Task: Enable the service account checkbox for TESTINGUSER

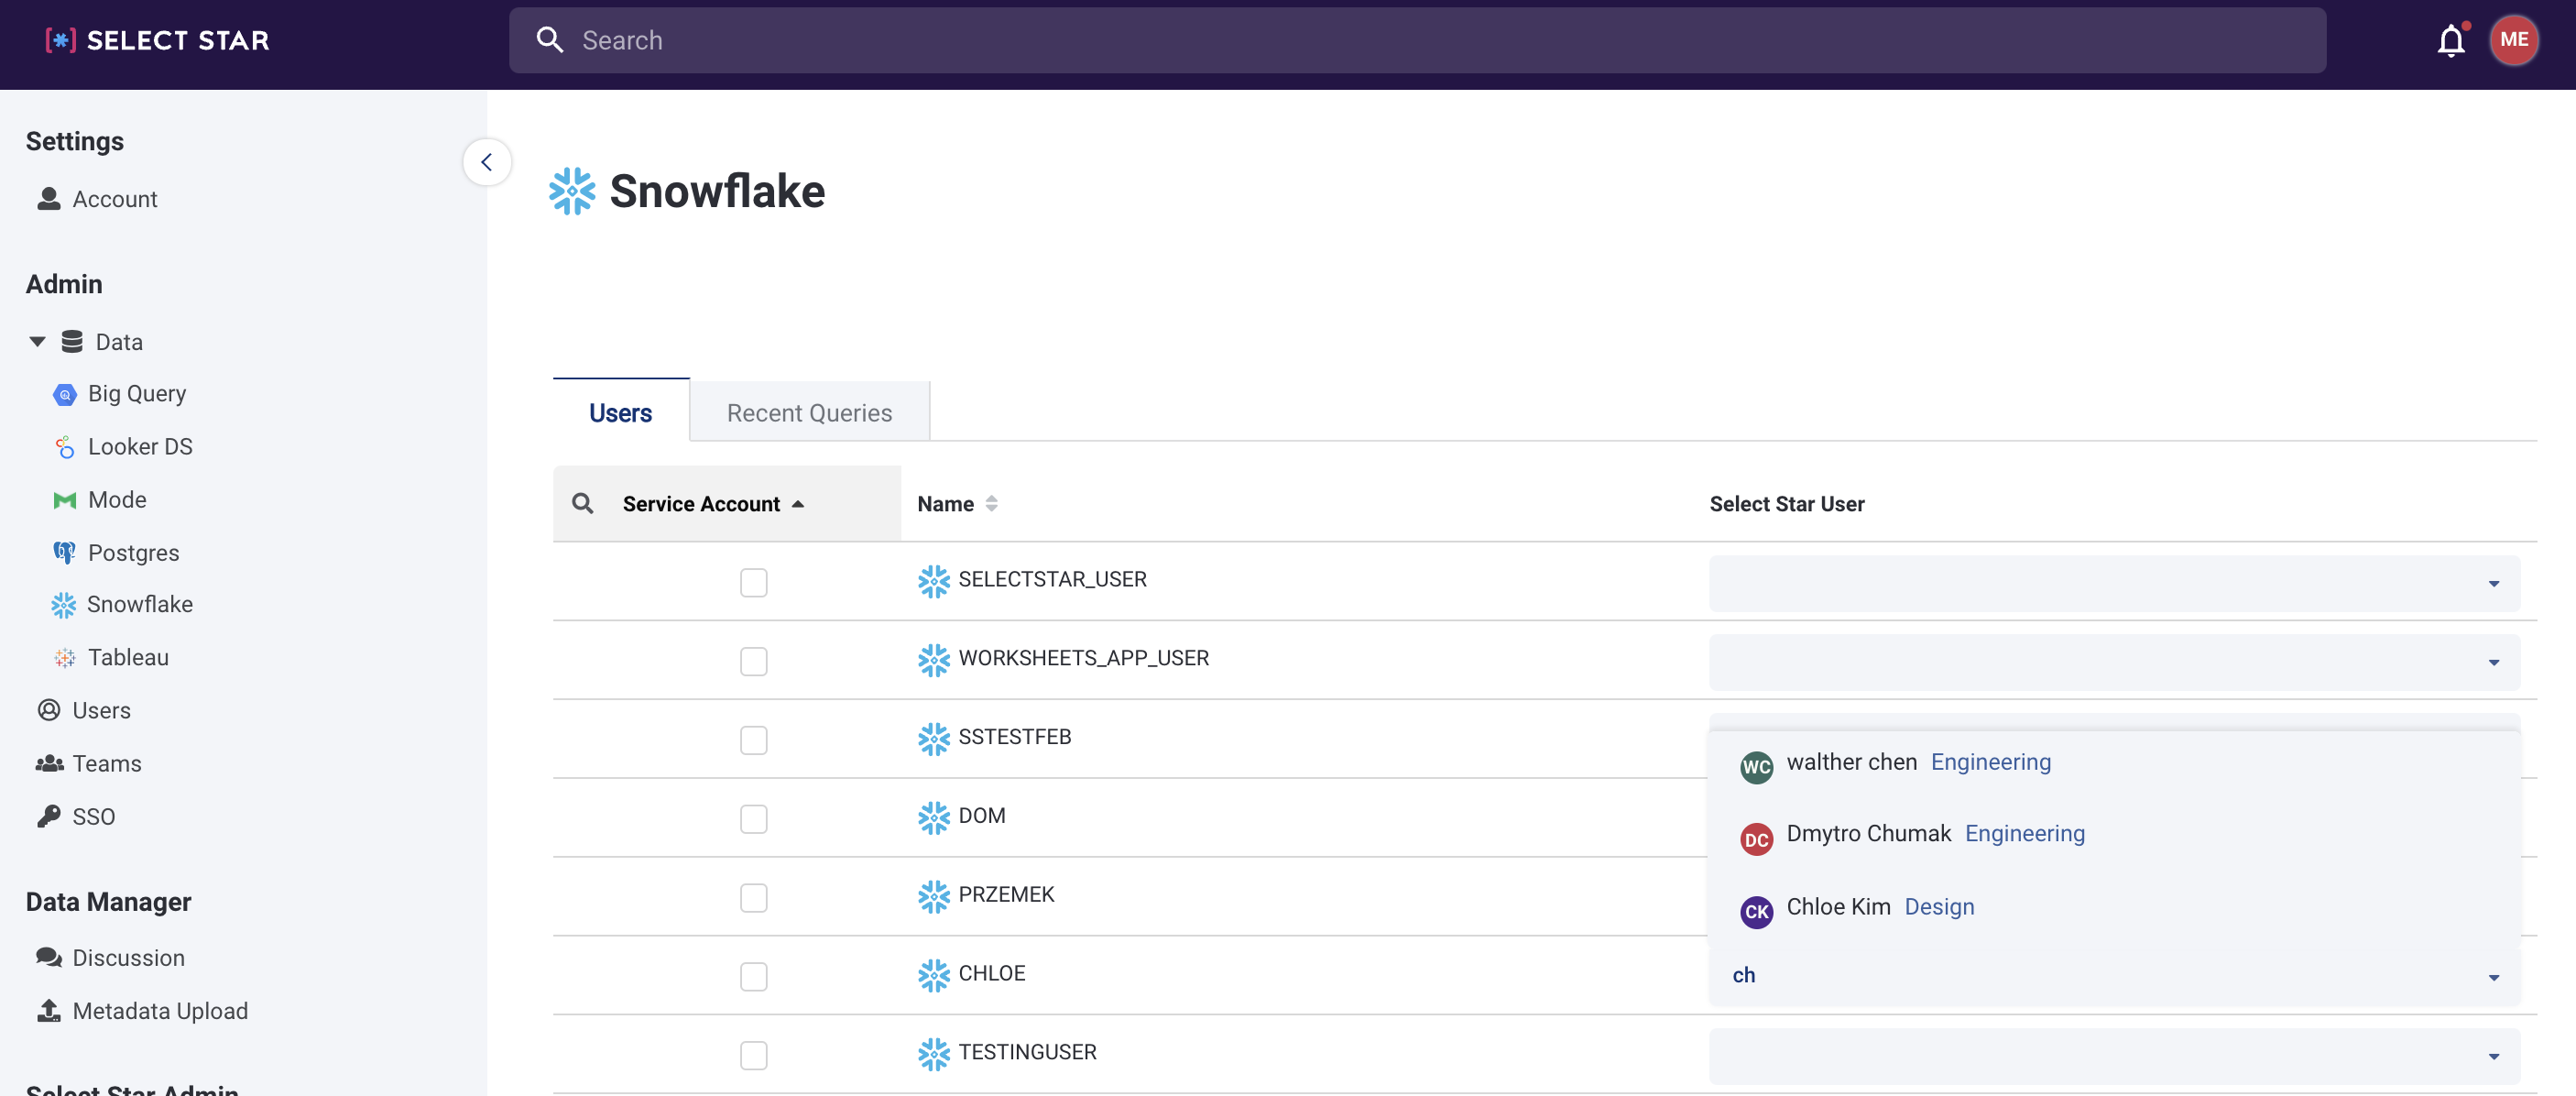Action: pyautogui.click(x=753, y=1055)
